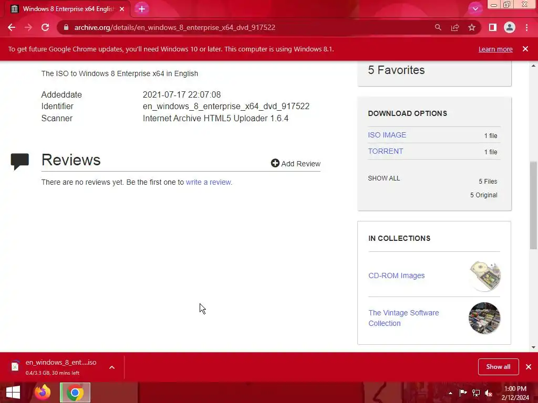Image resolution: width=538 pixels, height=403 pixels.
Task: Share this page from address bar
Action: pyautogui.click(x=455, y=27)
